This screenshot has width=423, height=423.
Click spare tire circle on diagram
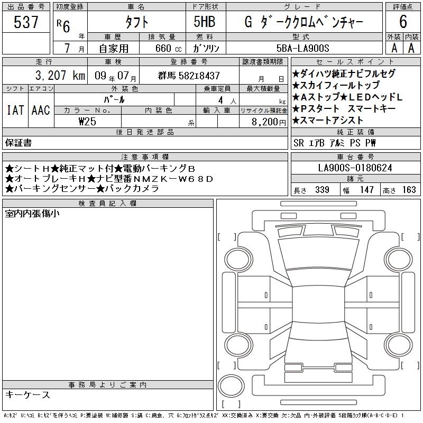[231, 385]
